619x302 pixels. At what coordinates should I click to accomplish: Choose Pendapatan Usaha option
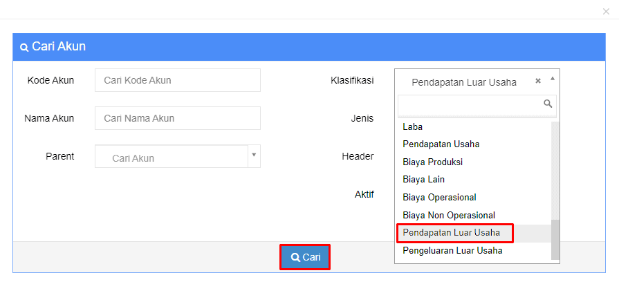(441, 144)
